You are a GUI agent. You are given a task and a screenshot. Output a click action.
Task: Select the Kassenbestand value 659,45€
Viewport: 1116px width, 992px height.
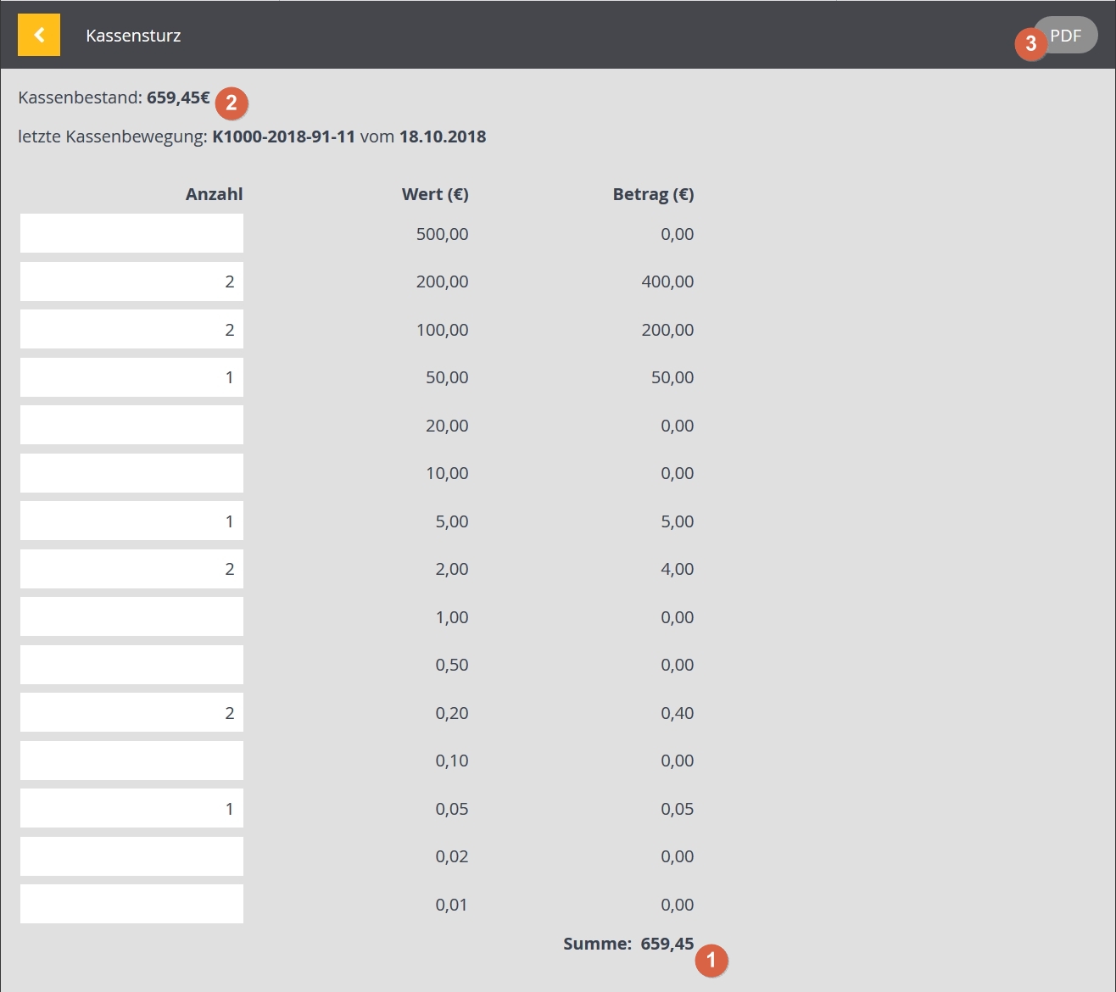[x=178, y=98]
